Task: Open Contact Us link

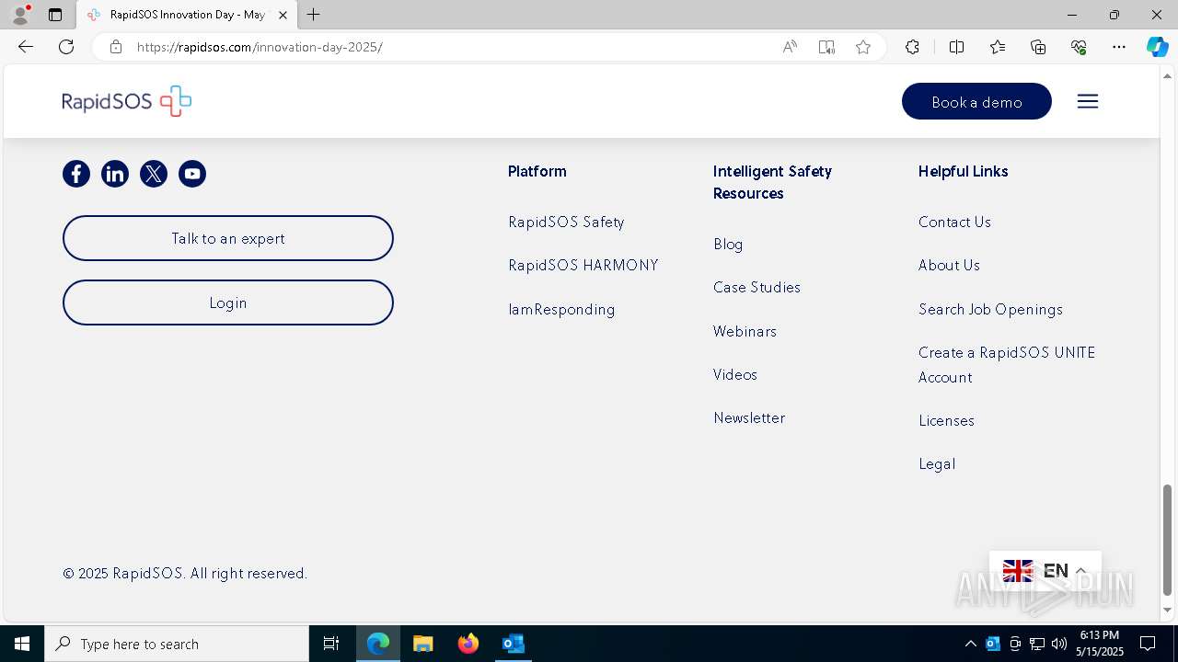Action: [954, 222]
